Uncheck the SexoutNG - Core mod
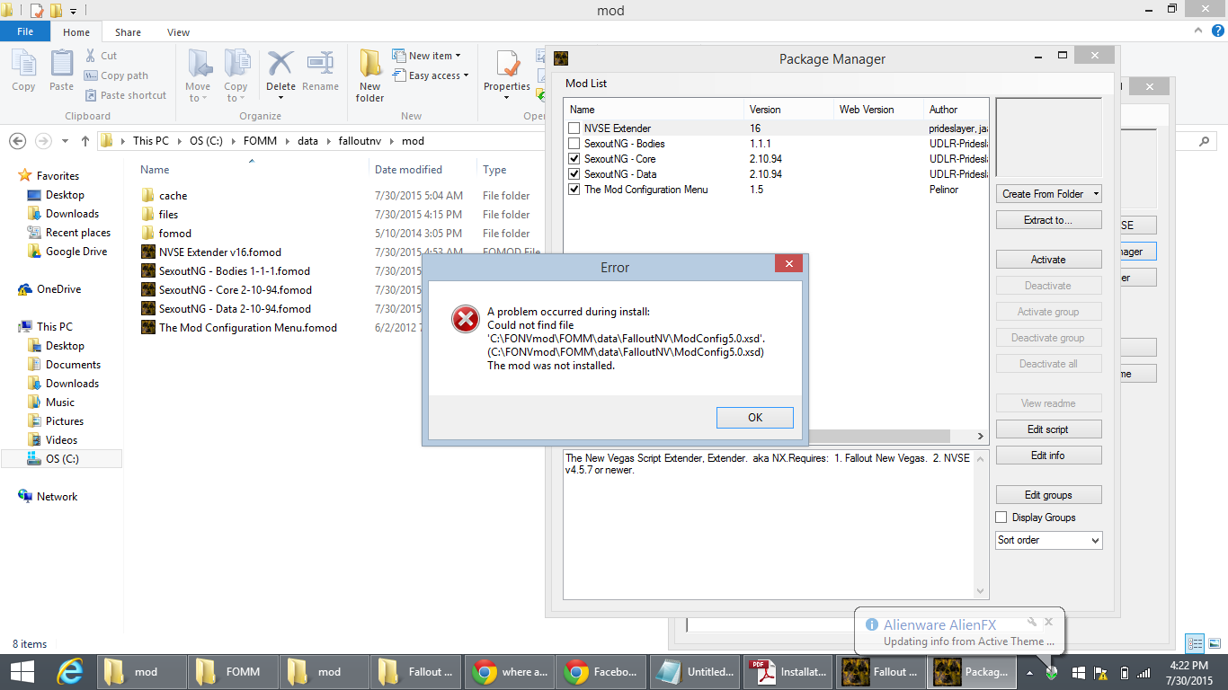1228x690 pixels. point(574,159)
